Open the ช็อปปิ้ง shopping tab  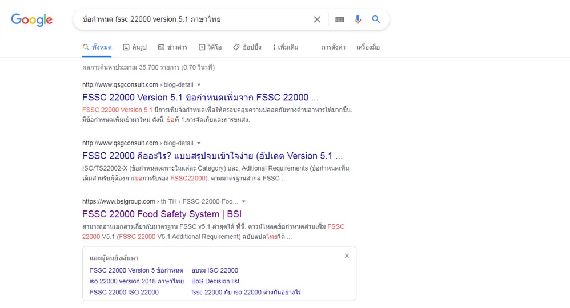click(x=247, y=47)
